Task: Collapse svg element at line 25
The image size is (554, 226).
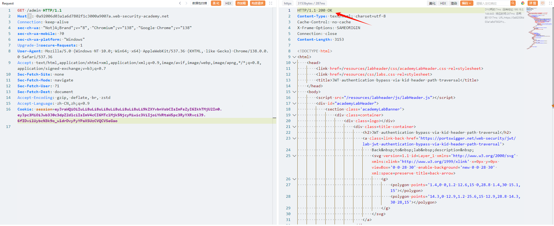Action: [294, 156]
